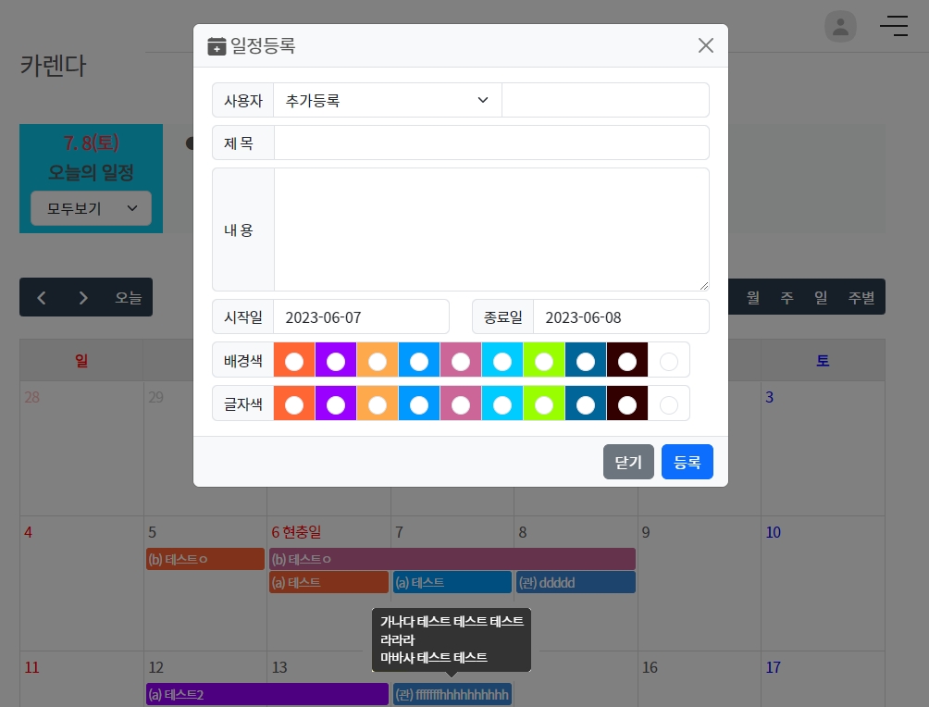Close the 일정등록 dialog with X
The width and height of the screenshot is (929, 707).
705,45
